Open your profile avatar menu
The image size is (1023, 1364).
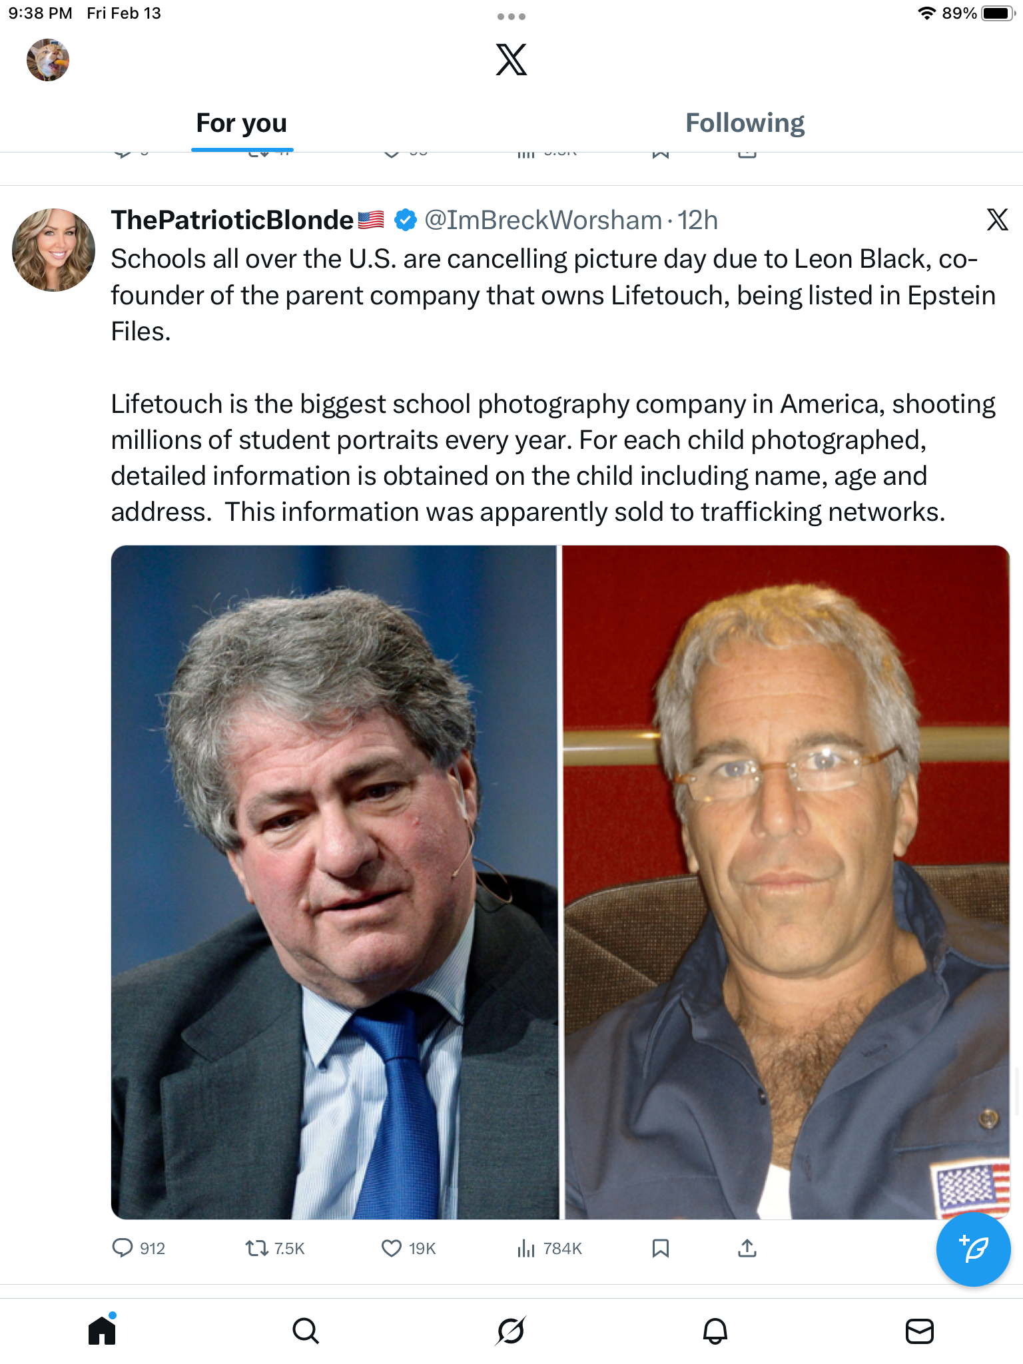click(x=48, y=60)
